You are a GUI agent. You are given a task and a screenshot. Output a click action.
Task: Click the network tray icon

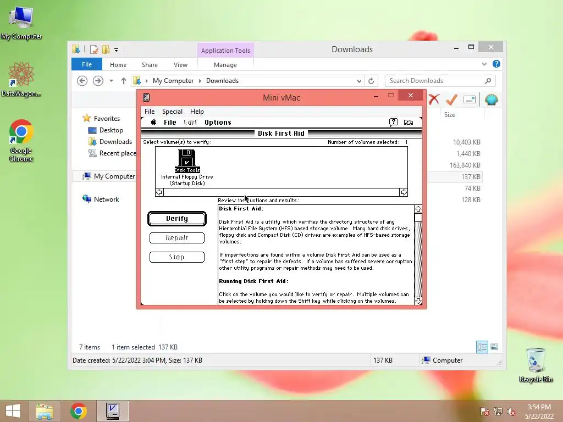(498, 412)
